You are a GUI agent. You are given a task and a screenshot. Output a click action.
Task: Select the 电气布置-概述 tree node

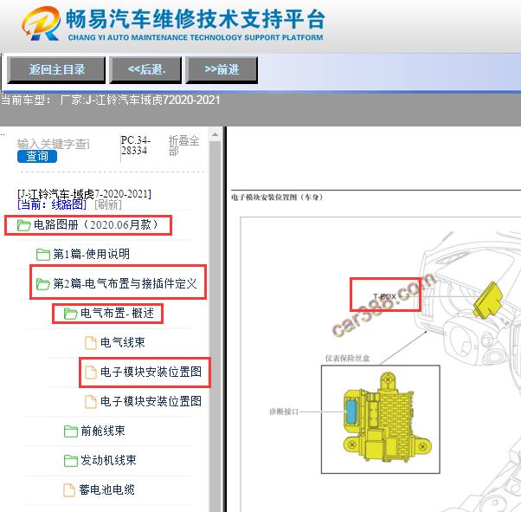tap(118, 313)
